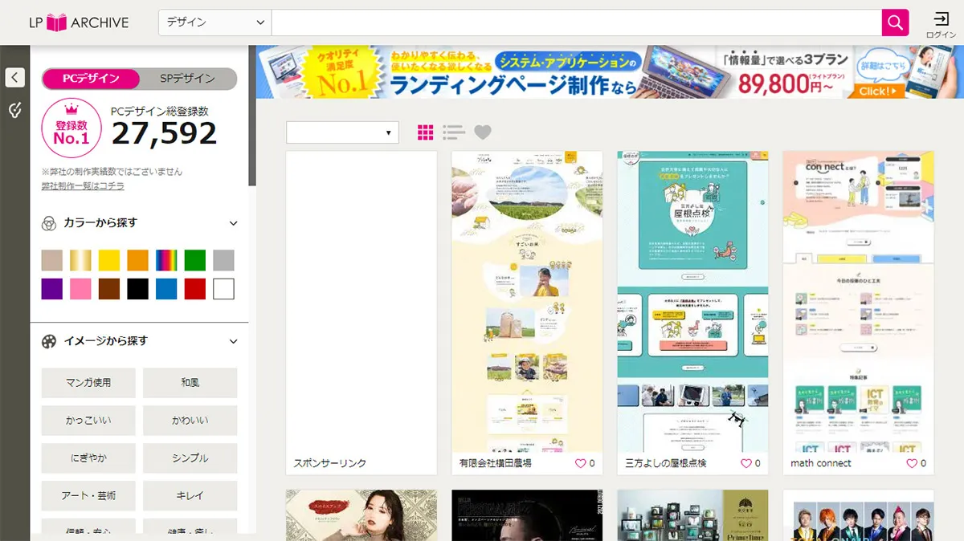Filter designs by かわいい style
This screenshot has height=541, width=964.
pyautogui.click(x=190, y=421)
